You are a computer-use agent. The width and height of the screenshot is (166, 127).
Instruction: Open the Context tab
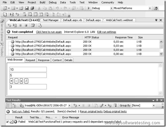pyautogui.click(x=57, y=60)
